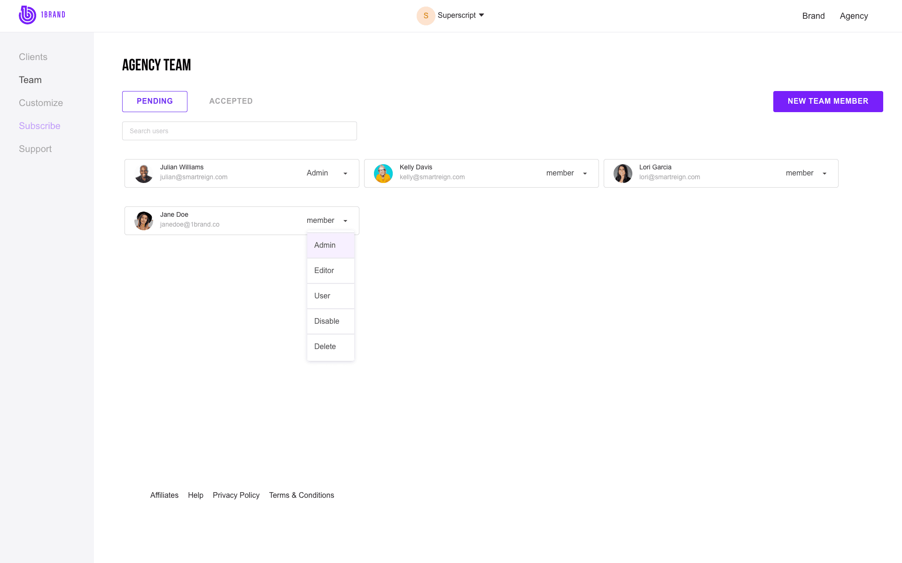Screen dimensions: 902x563
Task: Open the Superscript workspace dropdown
Action: [461, 15]
